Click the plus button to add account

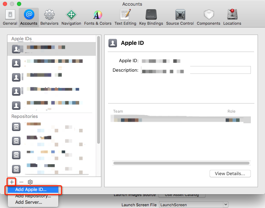point(12,182)
